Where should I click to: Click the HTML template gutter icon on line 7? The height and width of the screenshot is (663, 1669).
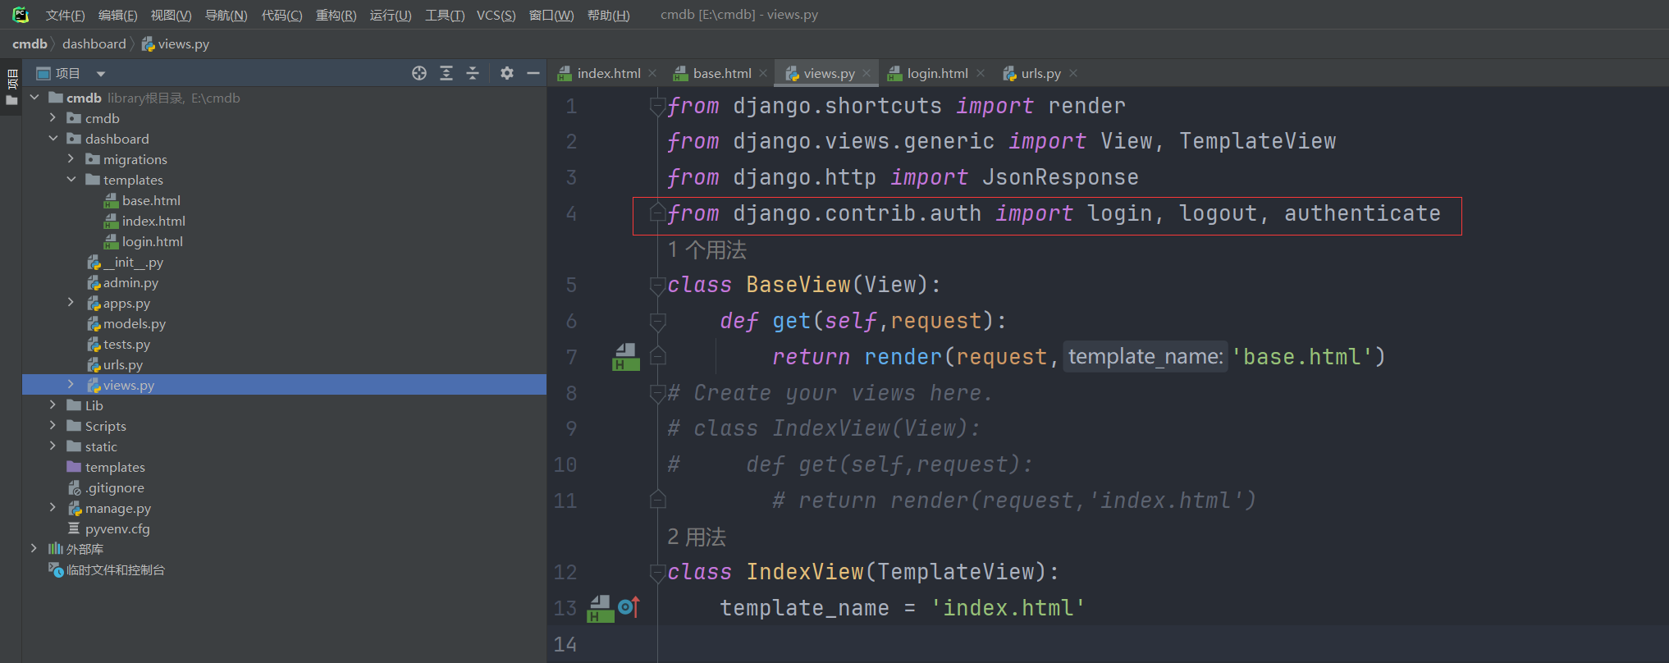pos(626,357)
